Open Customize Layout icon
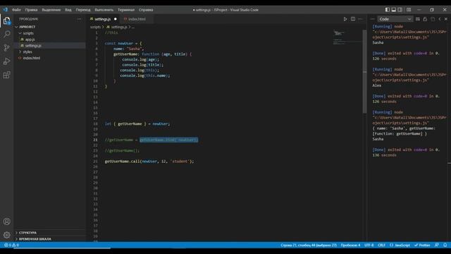 (409, 10)
